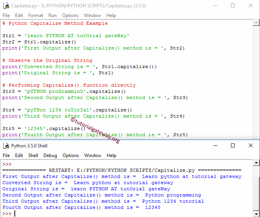
Task: Open Debug menu in Python Shell
Action: point(50,155)
